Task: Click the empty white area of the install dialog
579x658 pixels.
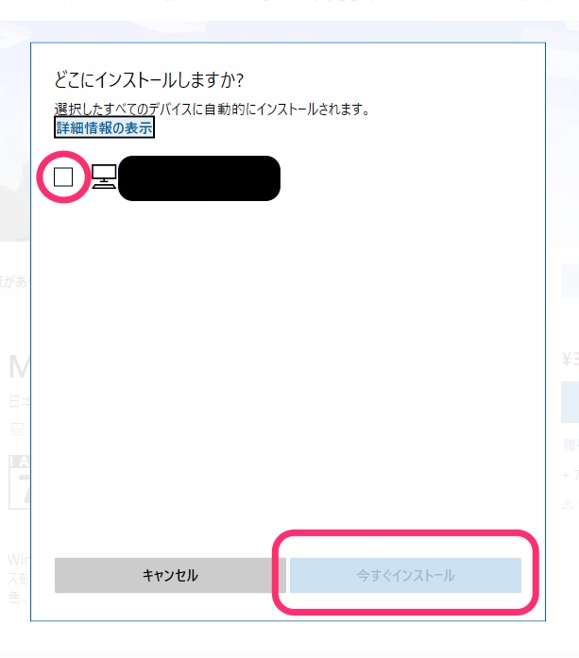Action: (287, 357)
